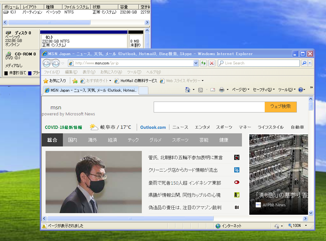This screenshot has width=326, height=241.
Task: Switch to the 国内 news tab
Action: click(x=73, y=140)
